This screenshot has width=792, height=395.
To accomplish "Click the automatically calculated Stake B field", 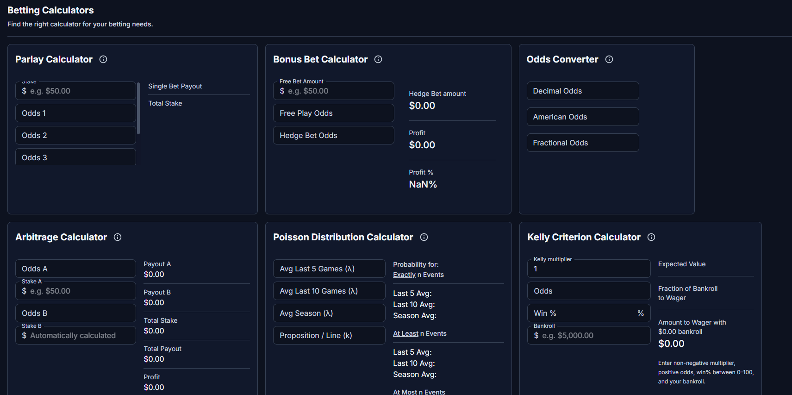I will [x=75, y=335].
